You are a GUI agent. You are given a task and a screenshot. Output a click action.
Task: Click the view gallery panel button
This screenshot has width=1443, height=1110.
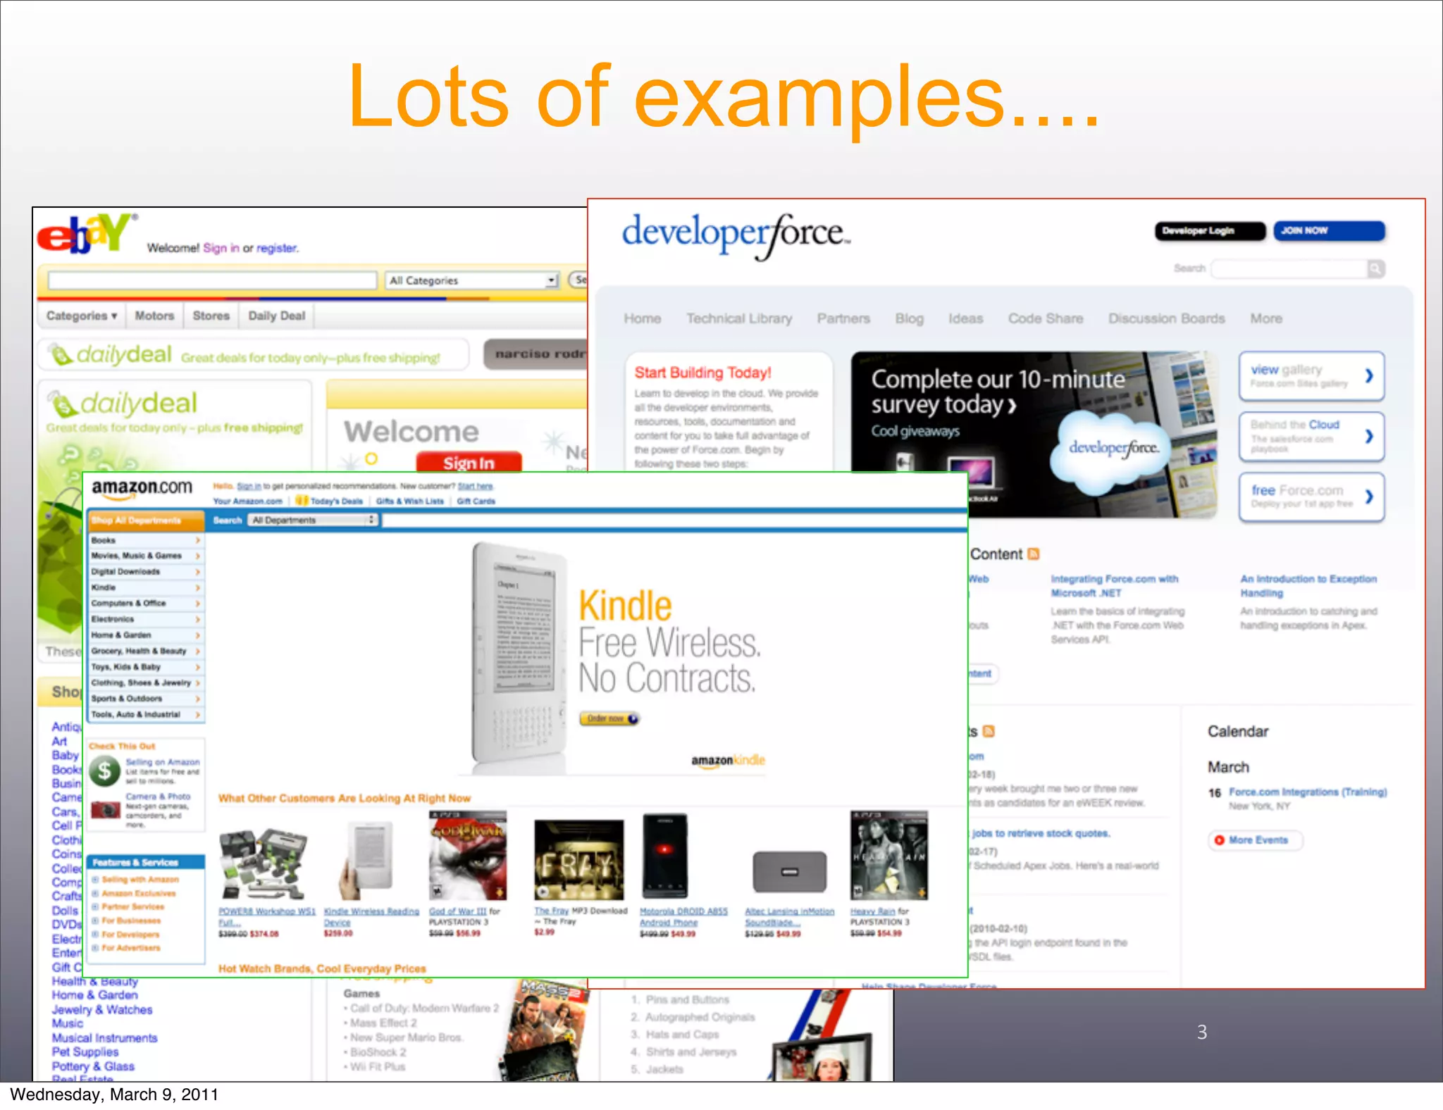[1311, 376]
